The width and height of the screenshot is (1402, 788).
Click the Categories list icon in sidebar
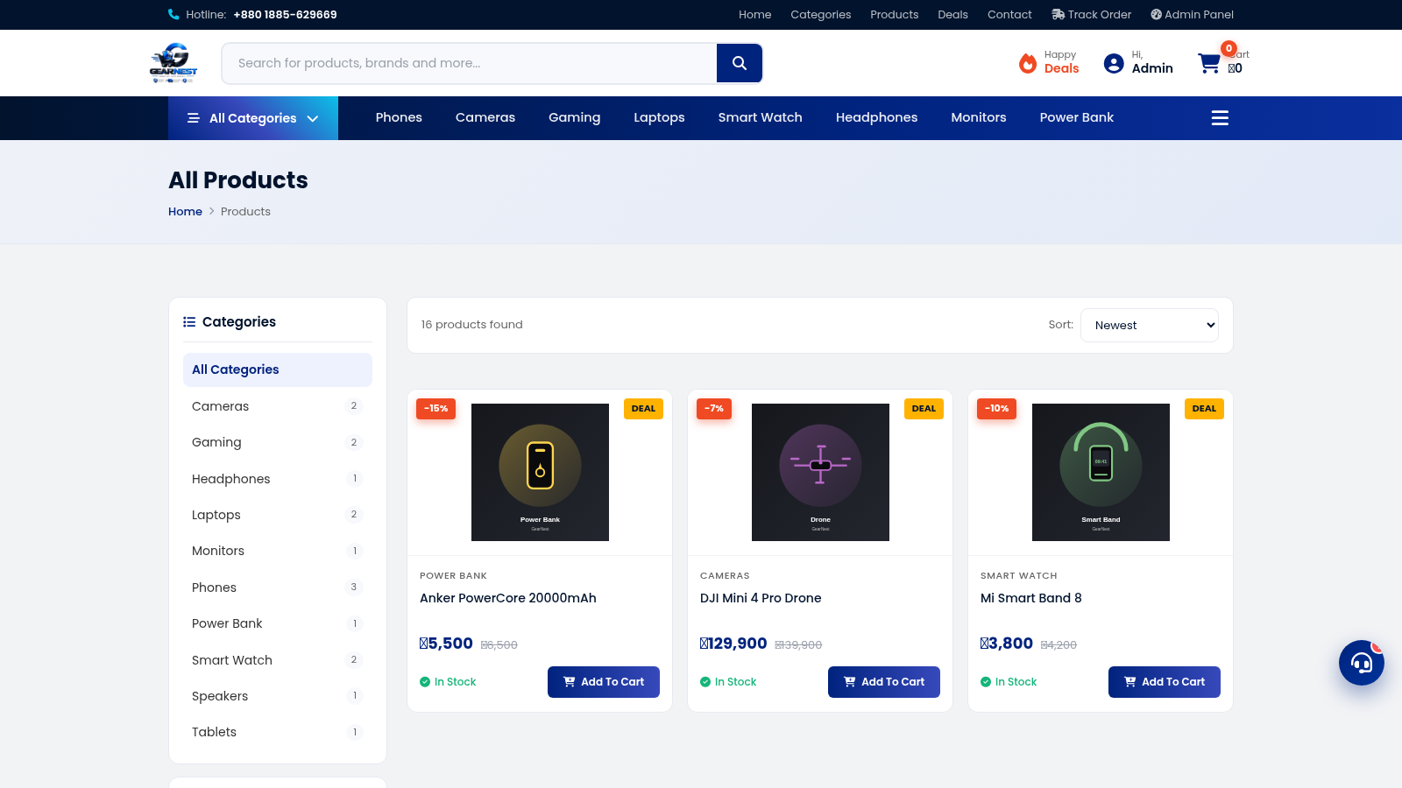[x=189, y=322]
